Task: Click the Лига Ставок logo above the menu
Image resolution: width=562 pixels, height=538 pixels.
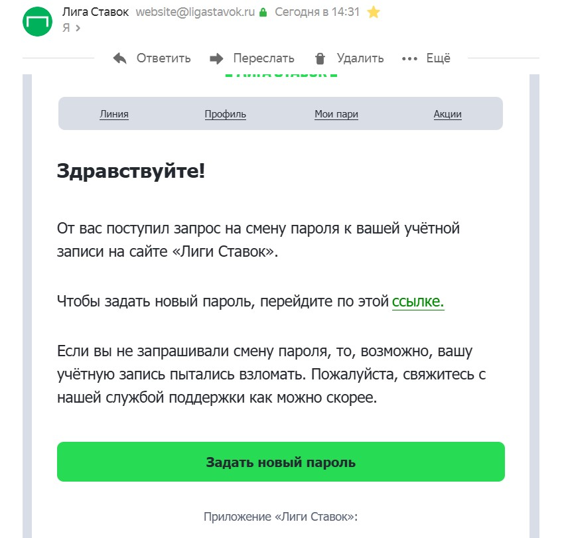Action: (x=280, y=73)
